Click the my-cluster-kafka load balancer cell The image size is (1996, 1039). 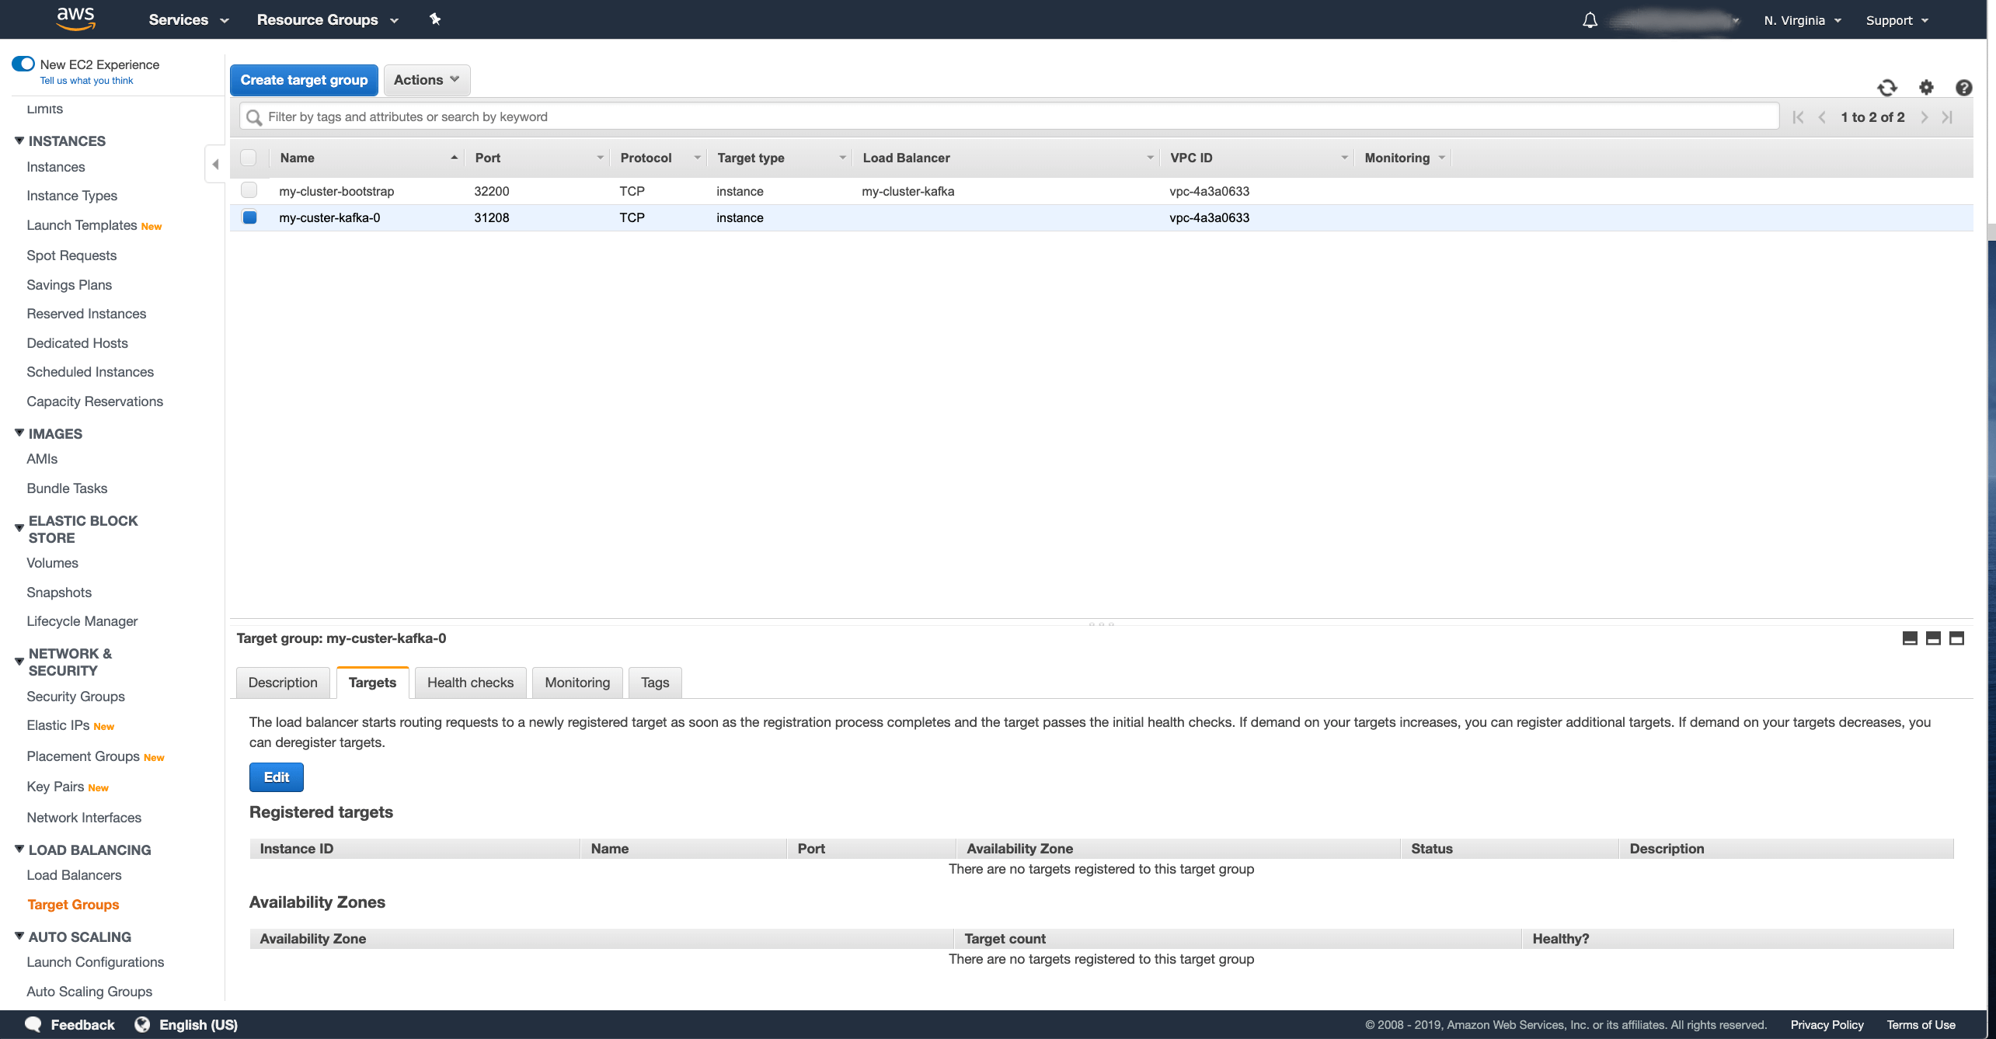(x=907, y=191)
